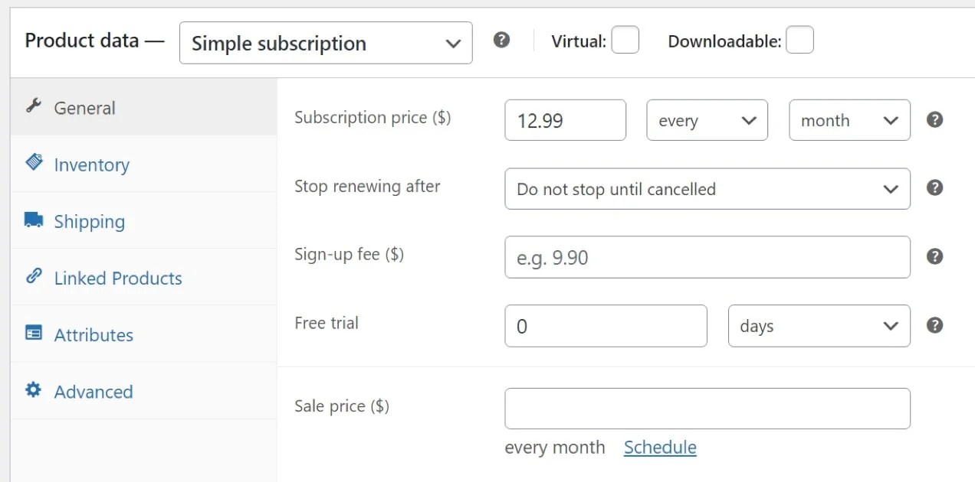This screenshot has width=975, height=482.
Task: Change the subscription period month dropdown
Action: click(849, 119)
